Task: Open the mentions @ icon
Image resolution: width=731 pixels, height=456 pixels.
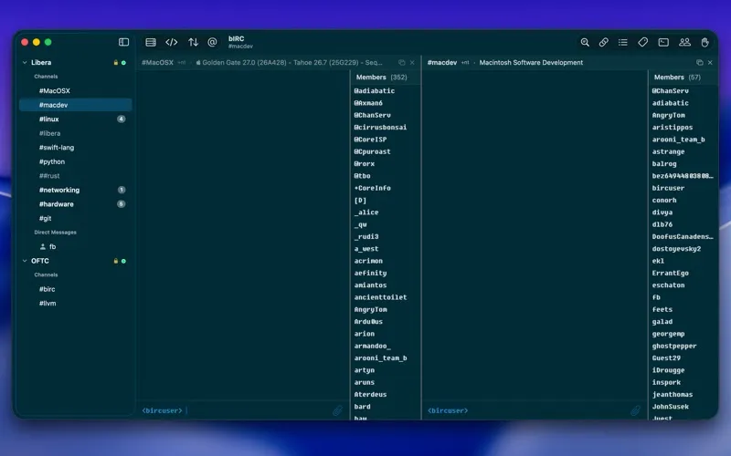Action: click(x=212, y=42)
